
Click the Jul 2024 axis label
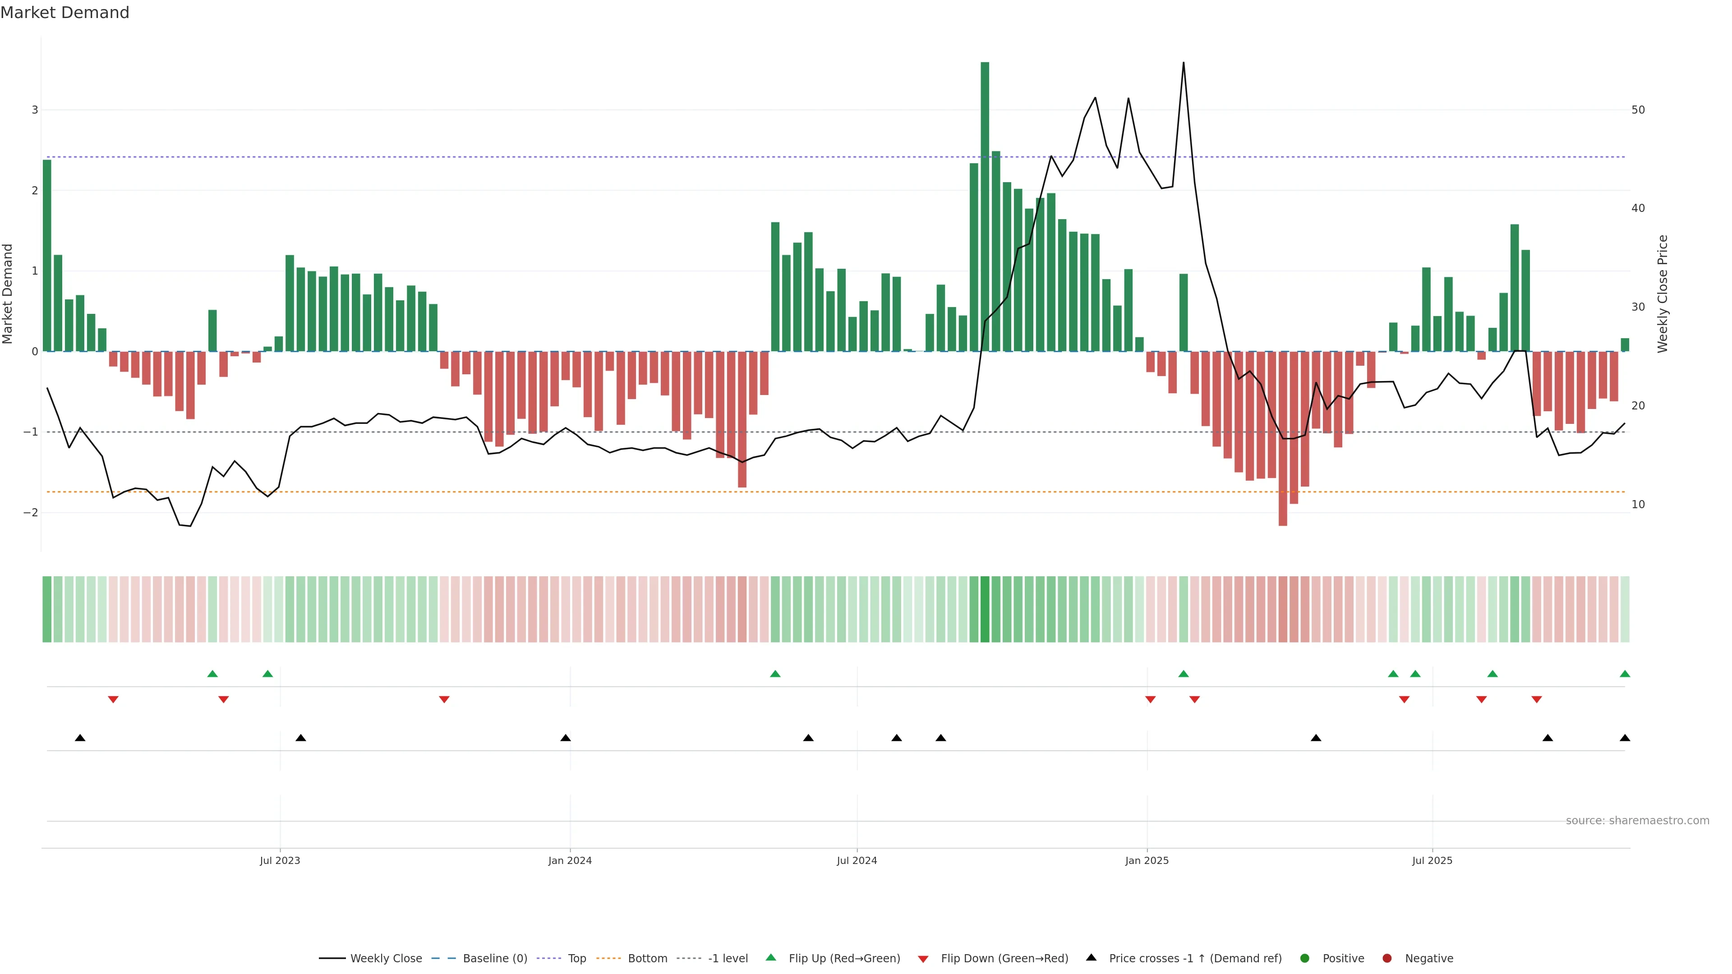point(857,860)
